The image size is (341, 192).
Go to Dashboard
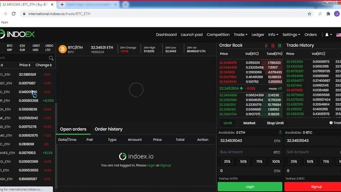[x=166, y=35]
